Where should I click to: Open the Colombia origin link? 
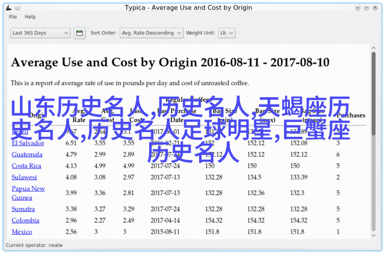pyautogui.click(x=25, y=220)
